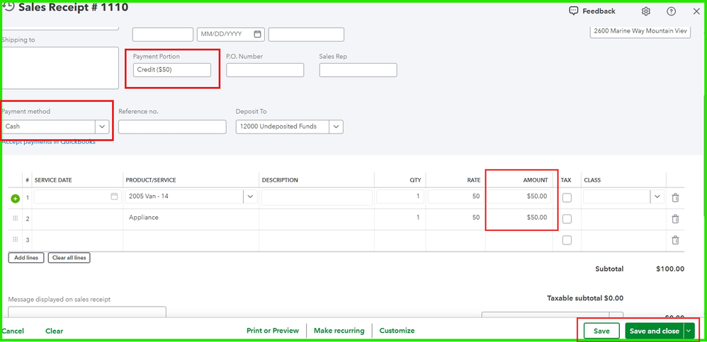Image resolution: width=707 pixels, height=342 pixels.
Task: Click the Cancel link
Action: pos(13,331)
